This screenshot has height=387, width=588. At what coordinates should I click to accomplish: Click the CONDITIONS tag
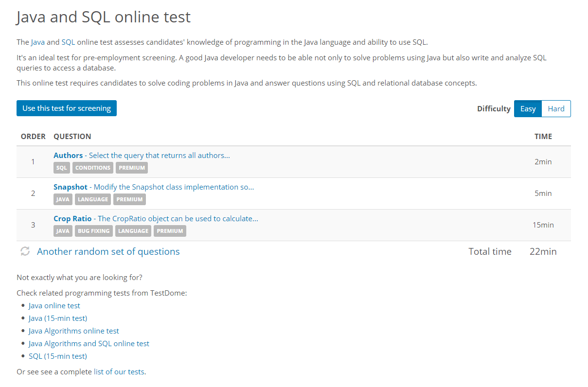(93, 168)
